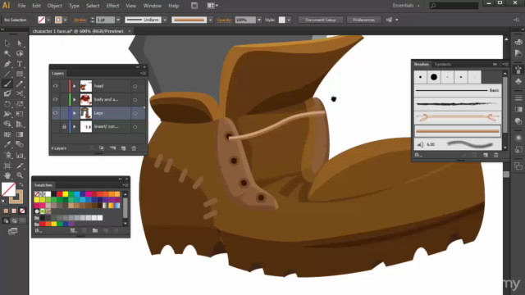This screenshot has width=525, height=295.
Task: Select the Rotate tool
Action: [7, 104]
